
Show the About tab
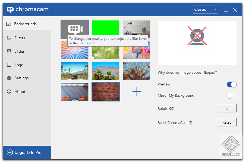27,92
